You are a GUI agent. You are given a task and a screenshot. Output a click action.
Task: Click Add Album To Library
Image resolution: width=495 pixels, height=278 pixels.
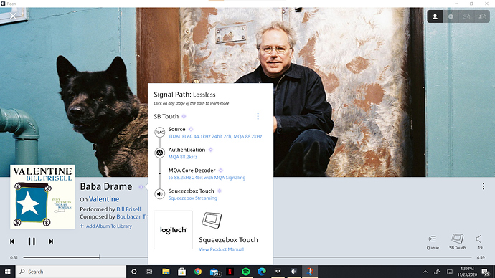tap(106, 226)
